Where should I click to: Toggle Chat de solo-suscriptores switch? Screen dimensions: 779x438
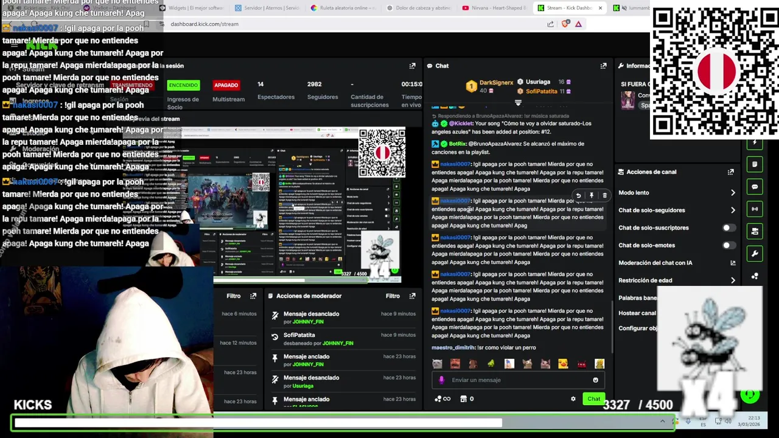pyautogui.click(x=728, y=228)
